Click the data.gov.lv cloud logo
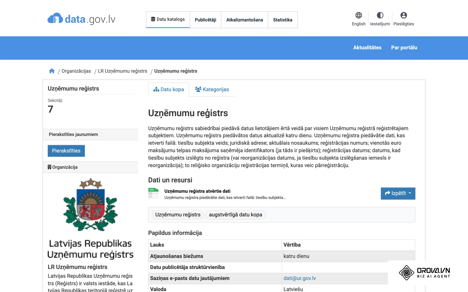This screenshot has height=292, width=468. [82, 19]
